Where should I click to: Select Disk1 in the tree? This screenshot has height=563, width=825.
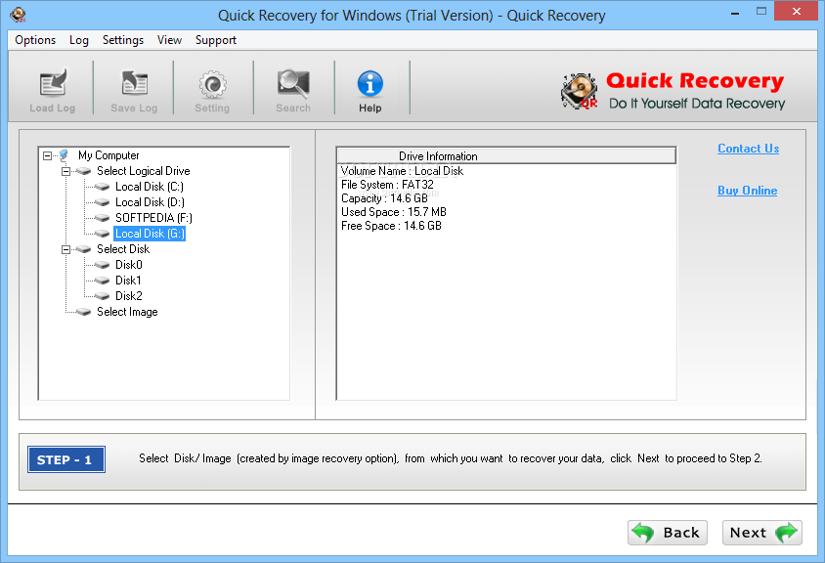(x=128, y=281)
